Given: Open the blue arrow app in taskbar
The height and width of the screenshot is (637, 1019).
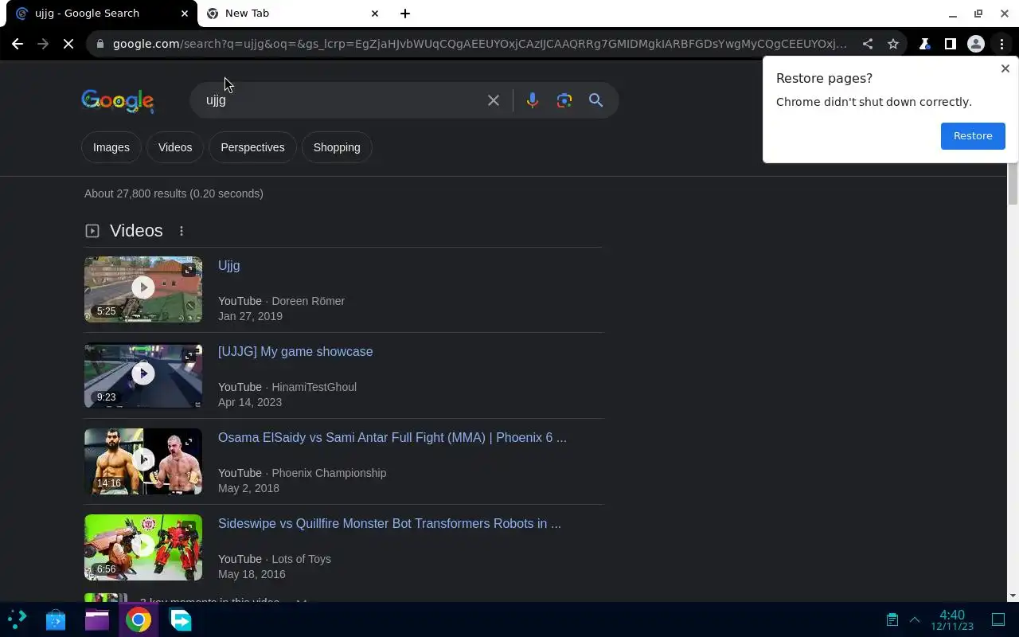Looking at the screenshot, I should click(x=181, y=619).
